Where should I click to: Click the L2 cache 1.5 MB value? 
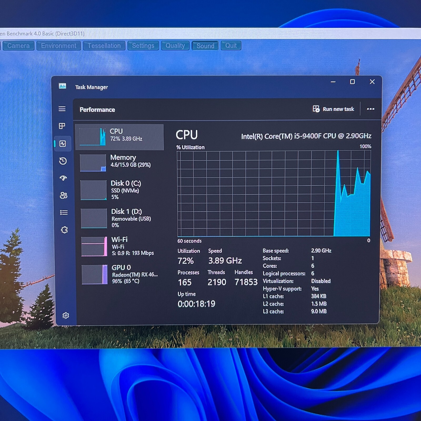[319, 304]
